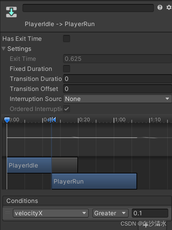Image resolution: width=172 pixels, height=230 pixels.
Task: Add a condition with the plus icon
Action: point(146,225)
